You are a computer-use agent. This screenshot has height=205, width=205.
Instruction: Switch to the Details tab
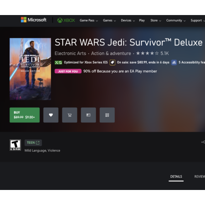(x=176, y=177)
